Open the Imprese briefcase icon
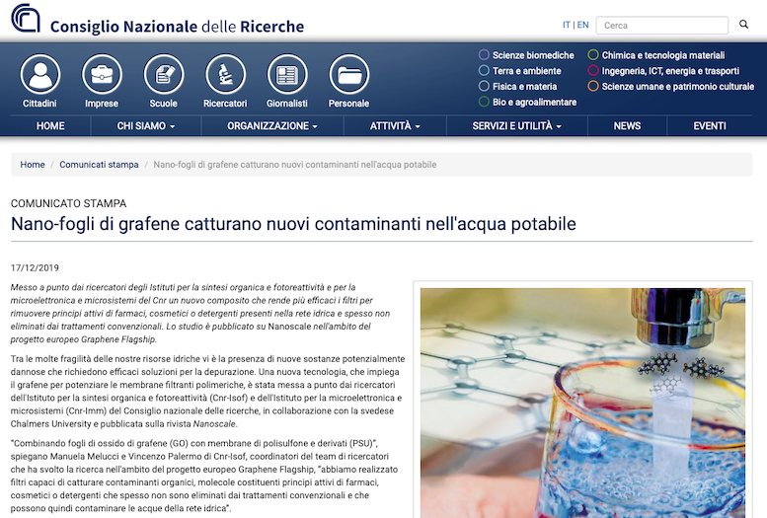Viewport: 767px width, 518px height. point(102,74)
